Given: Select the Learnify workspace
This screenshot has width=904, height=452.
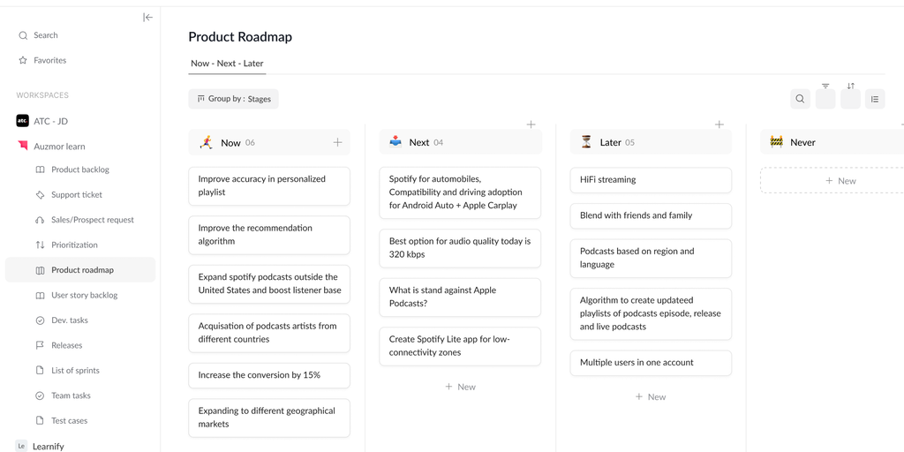Looking at the screenshot, I should pos(40,446).
